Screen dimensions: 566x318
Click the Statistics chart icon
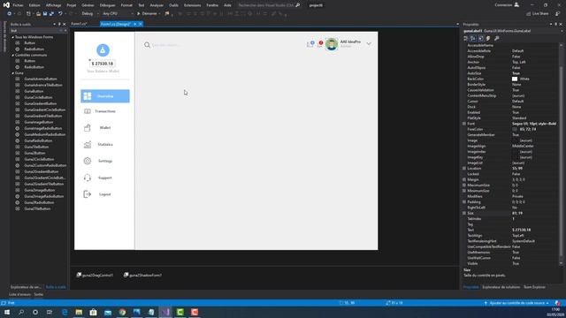click(x=88, y=145)
